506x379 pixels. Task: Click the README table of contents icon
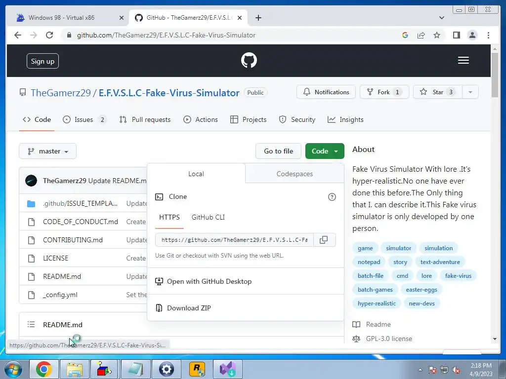point(31,324)
